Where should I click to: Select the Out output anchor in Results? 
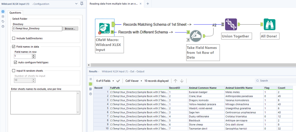90,84
